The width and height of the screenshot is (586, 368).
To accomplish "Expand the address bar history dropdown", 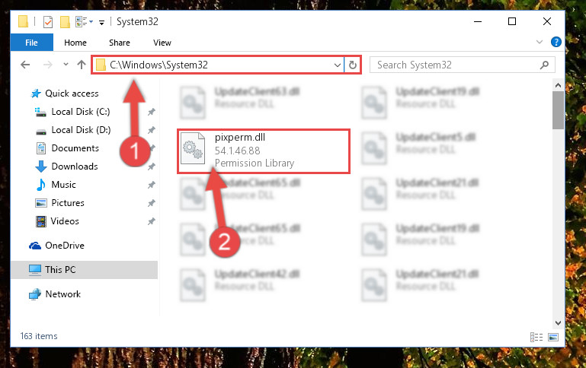I will 337,65.
